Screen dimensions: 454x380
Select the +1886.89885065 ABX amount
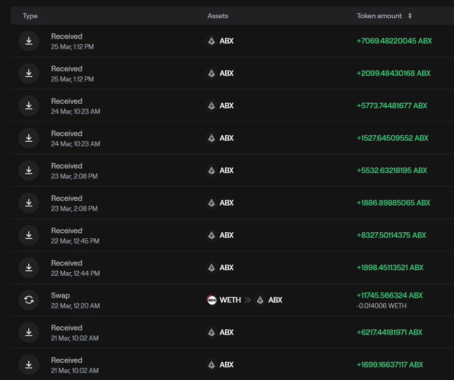click(393, 203)
